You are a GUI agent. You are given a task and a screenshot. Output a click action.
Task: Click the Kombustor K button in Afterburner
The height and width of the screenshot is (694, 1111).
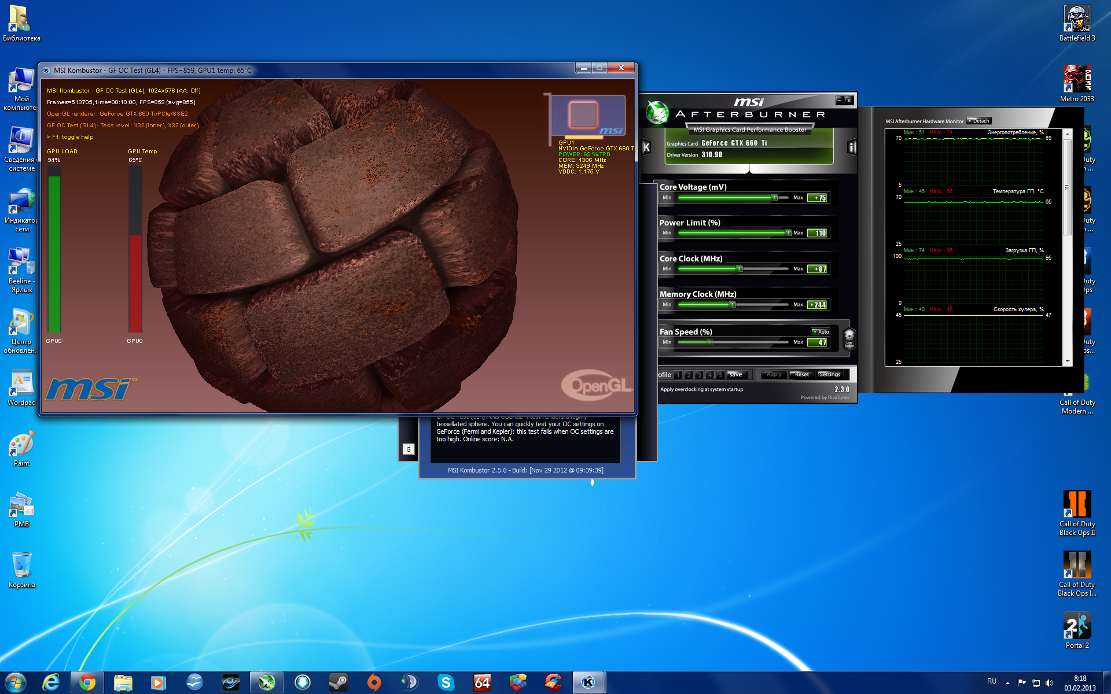click(x=646, y=147)
